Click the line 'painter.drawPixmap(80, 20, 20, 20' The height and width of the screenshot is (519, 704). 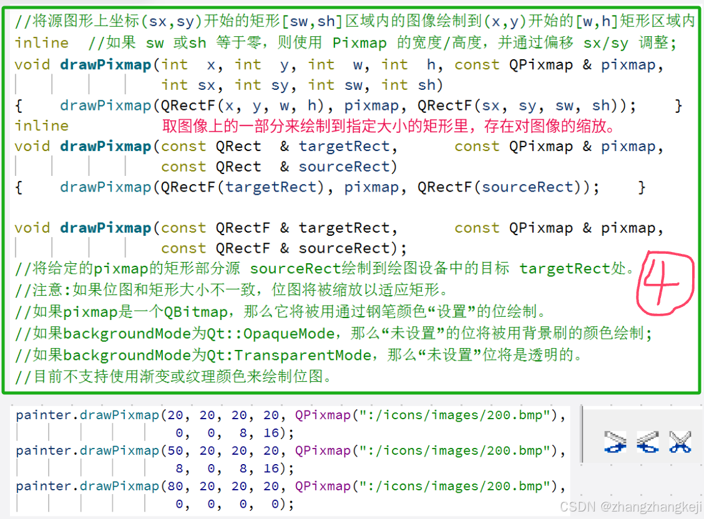(x=291, y=487)
